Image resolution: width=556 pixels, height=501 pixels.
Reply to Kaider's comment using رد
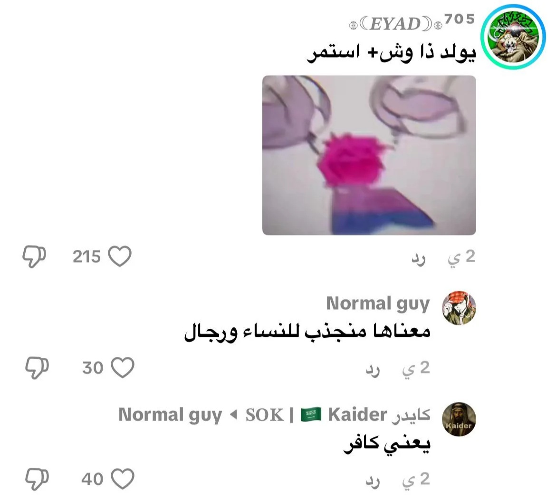tap(373, 482)
